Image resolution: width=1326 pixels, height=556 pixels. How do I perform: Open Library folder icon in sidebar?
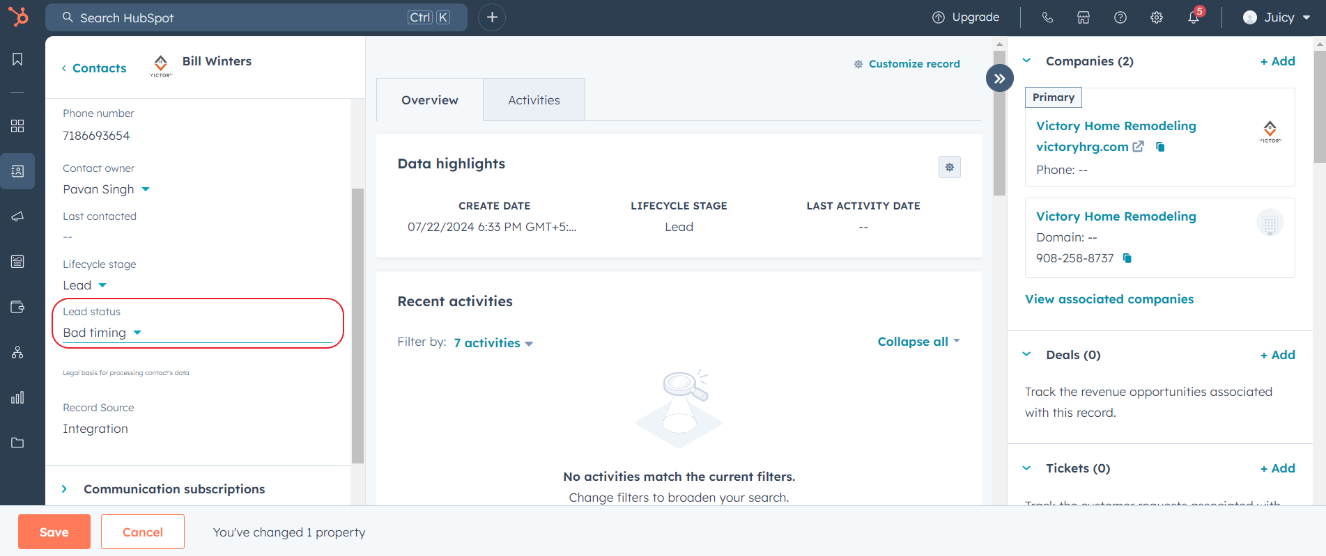click(17, 443)
